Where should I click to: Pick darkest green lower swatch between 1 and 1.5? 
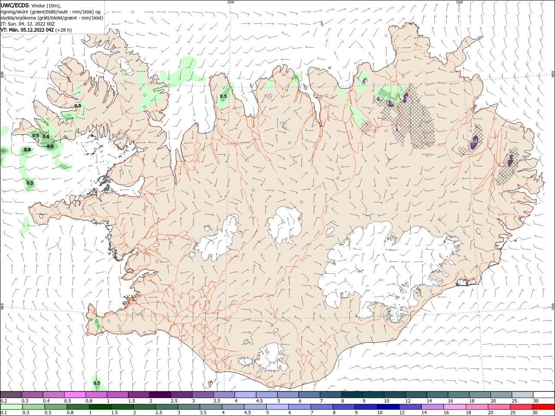click(x=100, y=407)
